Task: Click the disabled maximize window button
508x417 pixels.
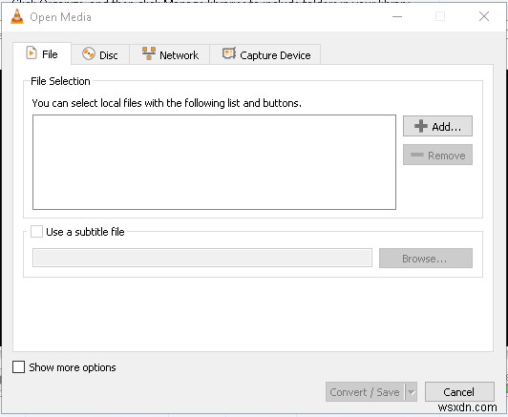Action: tap(440, 16)
